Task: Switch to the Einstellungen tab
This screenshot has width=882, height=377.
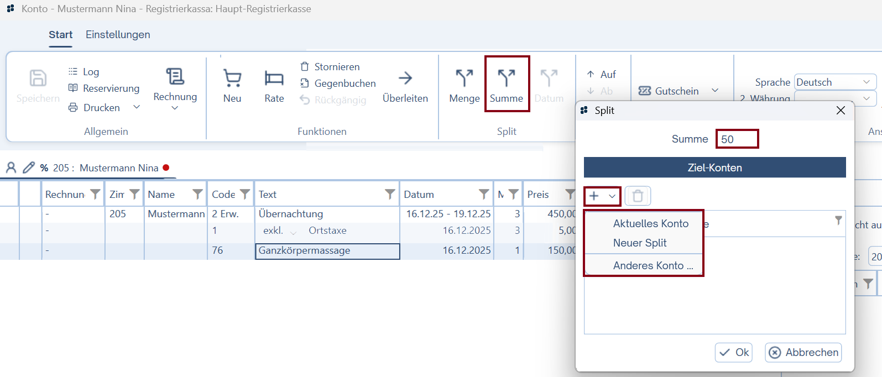Action: pyautogui.click(x=118, y=35)
